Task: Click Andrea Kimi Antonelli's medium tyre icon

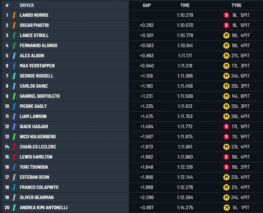Action: coord(226,208)
